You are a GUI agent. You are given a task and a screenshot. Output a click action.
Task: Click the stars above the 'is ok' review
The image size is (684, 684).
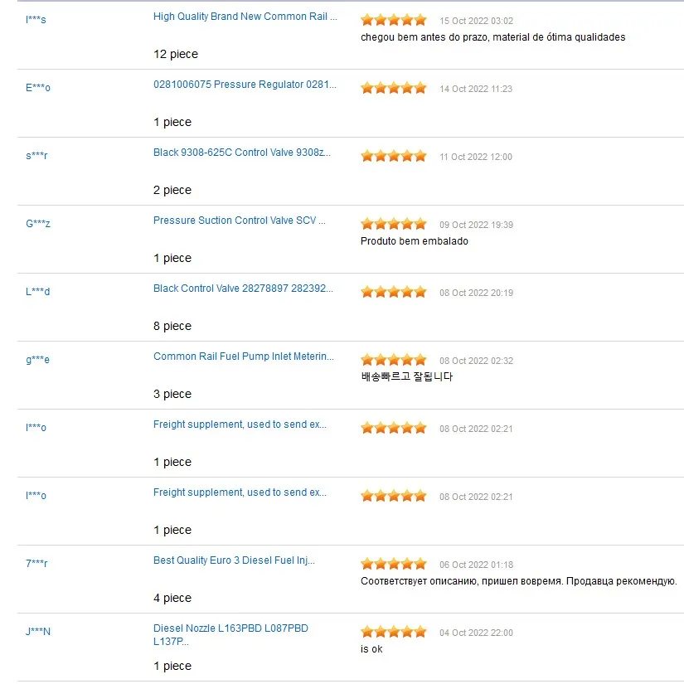click(393, 632)
